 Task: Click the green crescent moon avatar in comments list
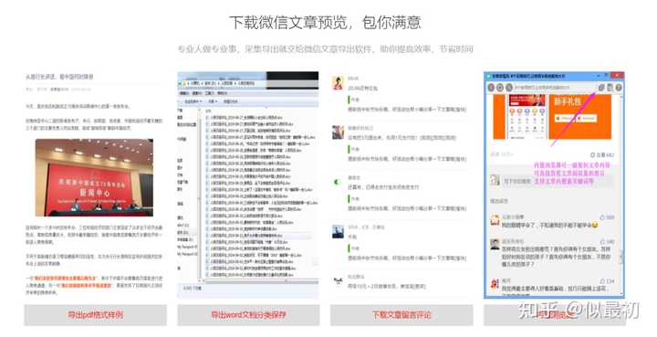337,182
